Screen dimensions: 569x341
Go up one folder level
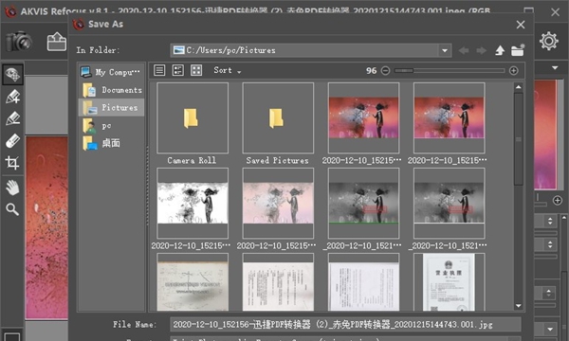(x=500, y=50)
